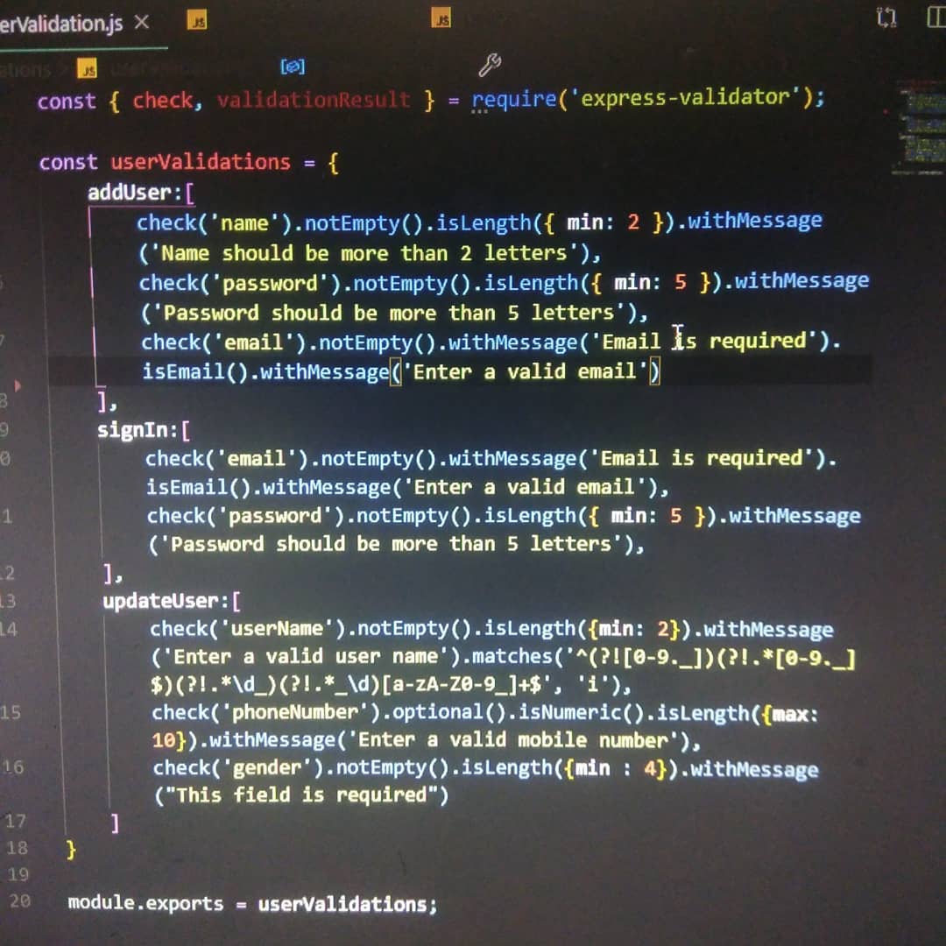Click the split editor icon
The width and height of the screenshot is (946, 946).
coord(935,17)
